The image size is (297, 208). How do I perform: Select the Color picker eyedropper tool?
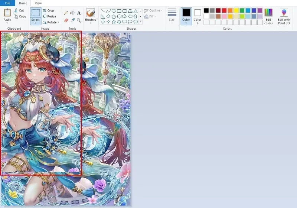coord(72,20)
